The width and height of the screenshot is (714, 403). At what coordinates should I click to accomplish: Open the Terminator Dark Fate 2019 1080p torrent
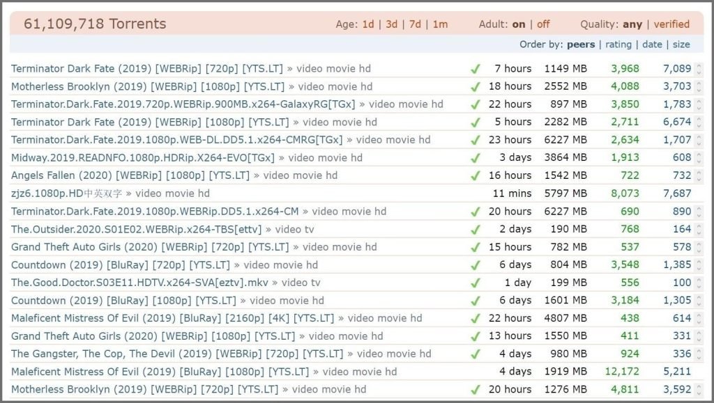(x=119, y=122)
